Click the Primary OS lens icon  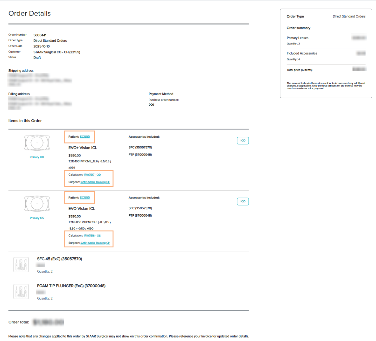click(37, 204)
